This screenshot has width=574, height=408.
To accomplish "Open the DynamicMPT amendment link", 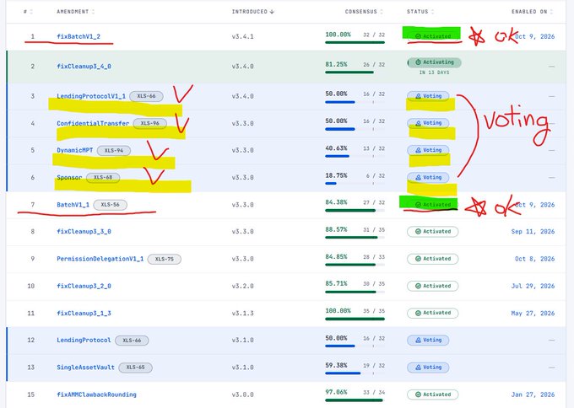I will (x=74, y=150).
